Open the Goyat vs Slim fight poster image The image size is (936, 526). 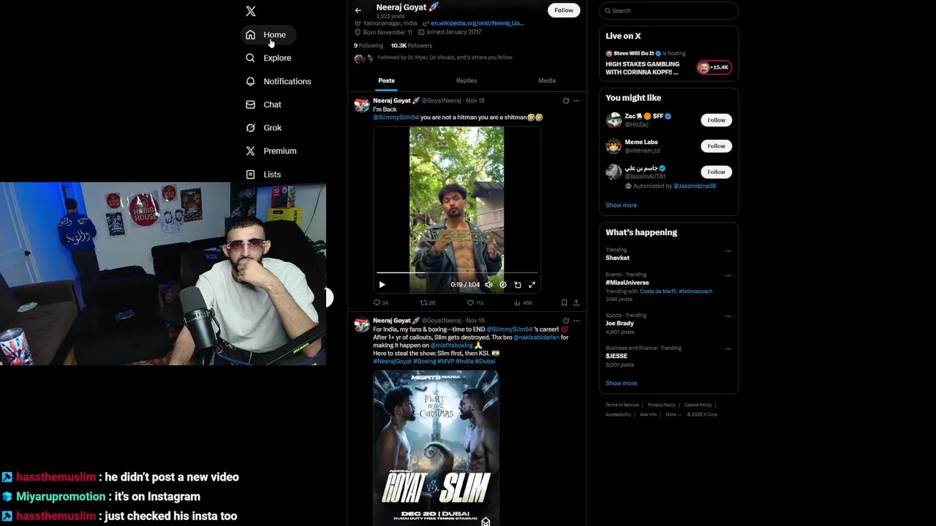point(436,448)
